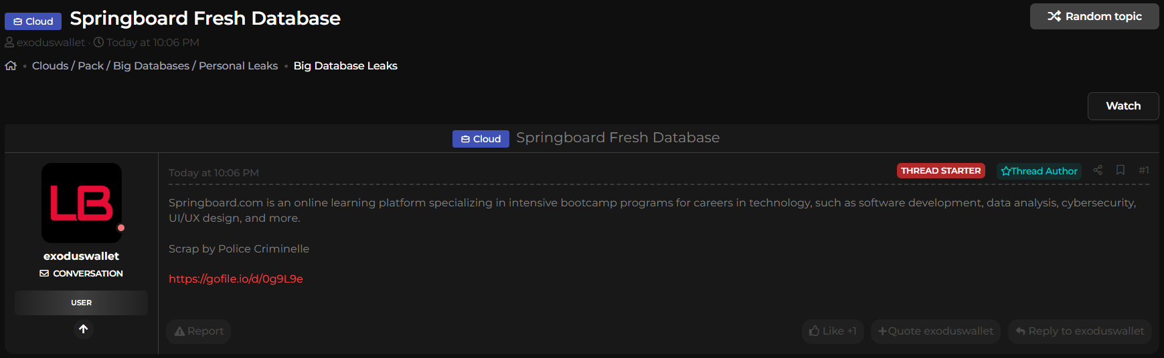
Task: Click the Random topic button
Action: [x=1094, y=16]
